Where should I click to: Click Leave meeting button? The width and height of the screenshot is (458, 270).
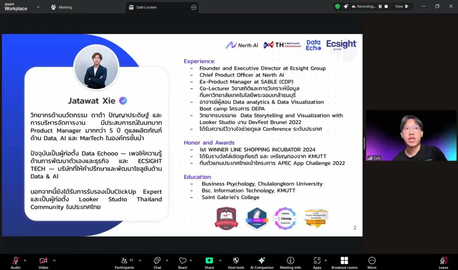[443, 262]
